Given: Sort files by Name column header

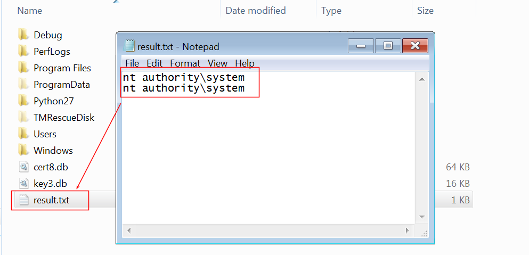Looking at the screenshot, I should point(30,10).
